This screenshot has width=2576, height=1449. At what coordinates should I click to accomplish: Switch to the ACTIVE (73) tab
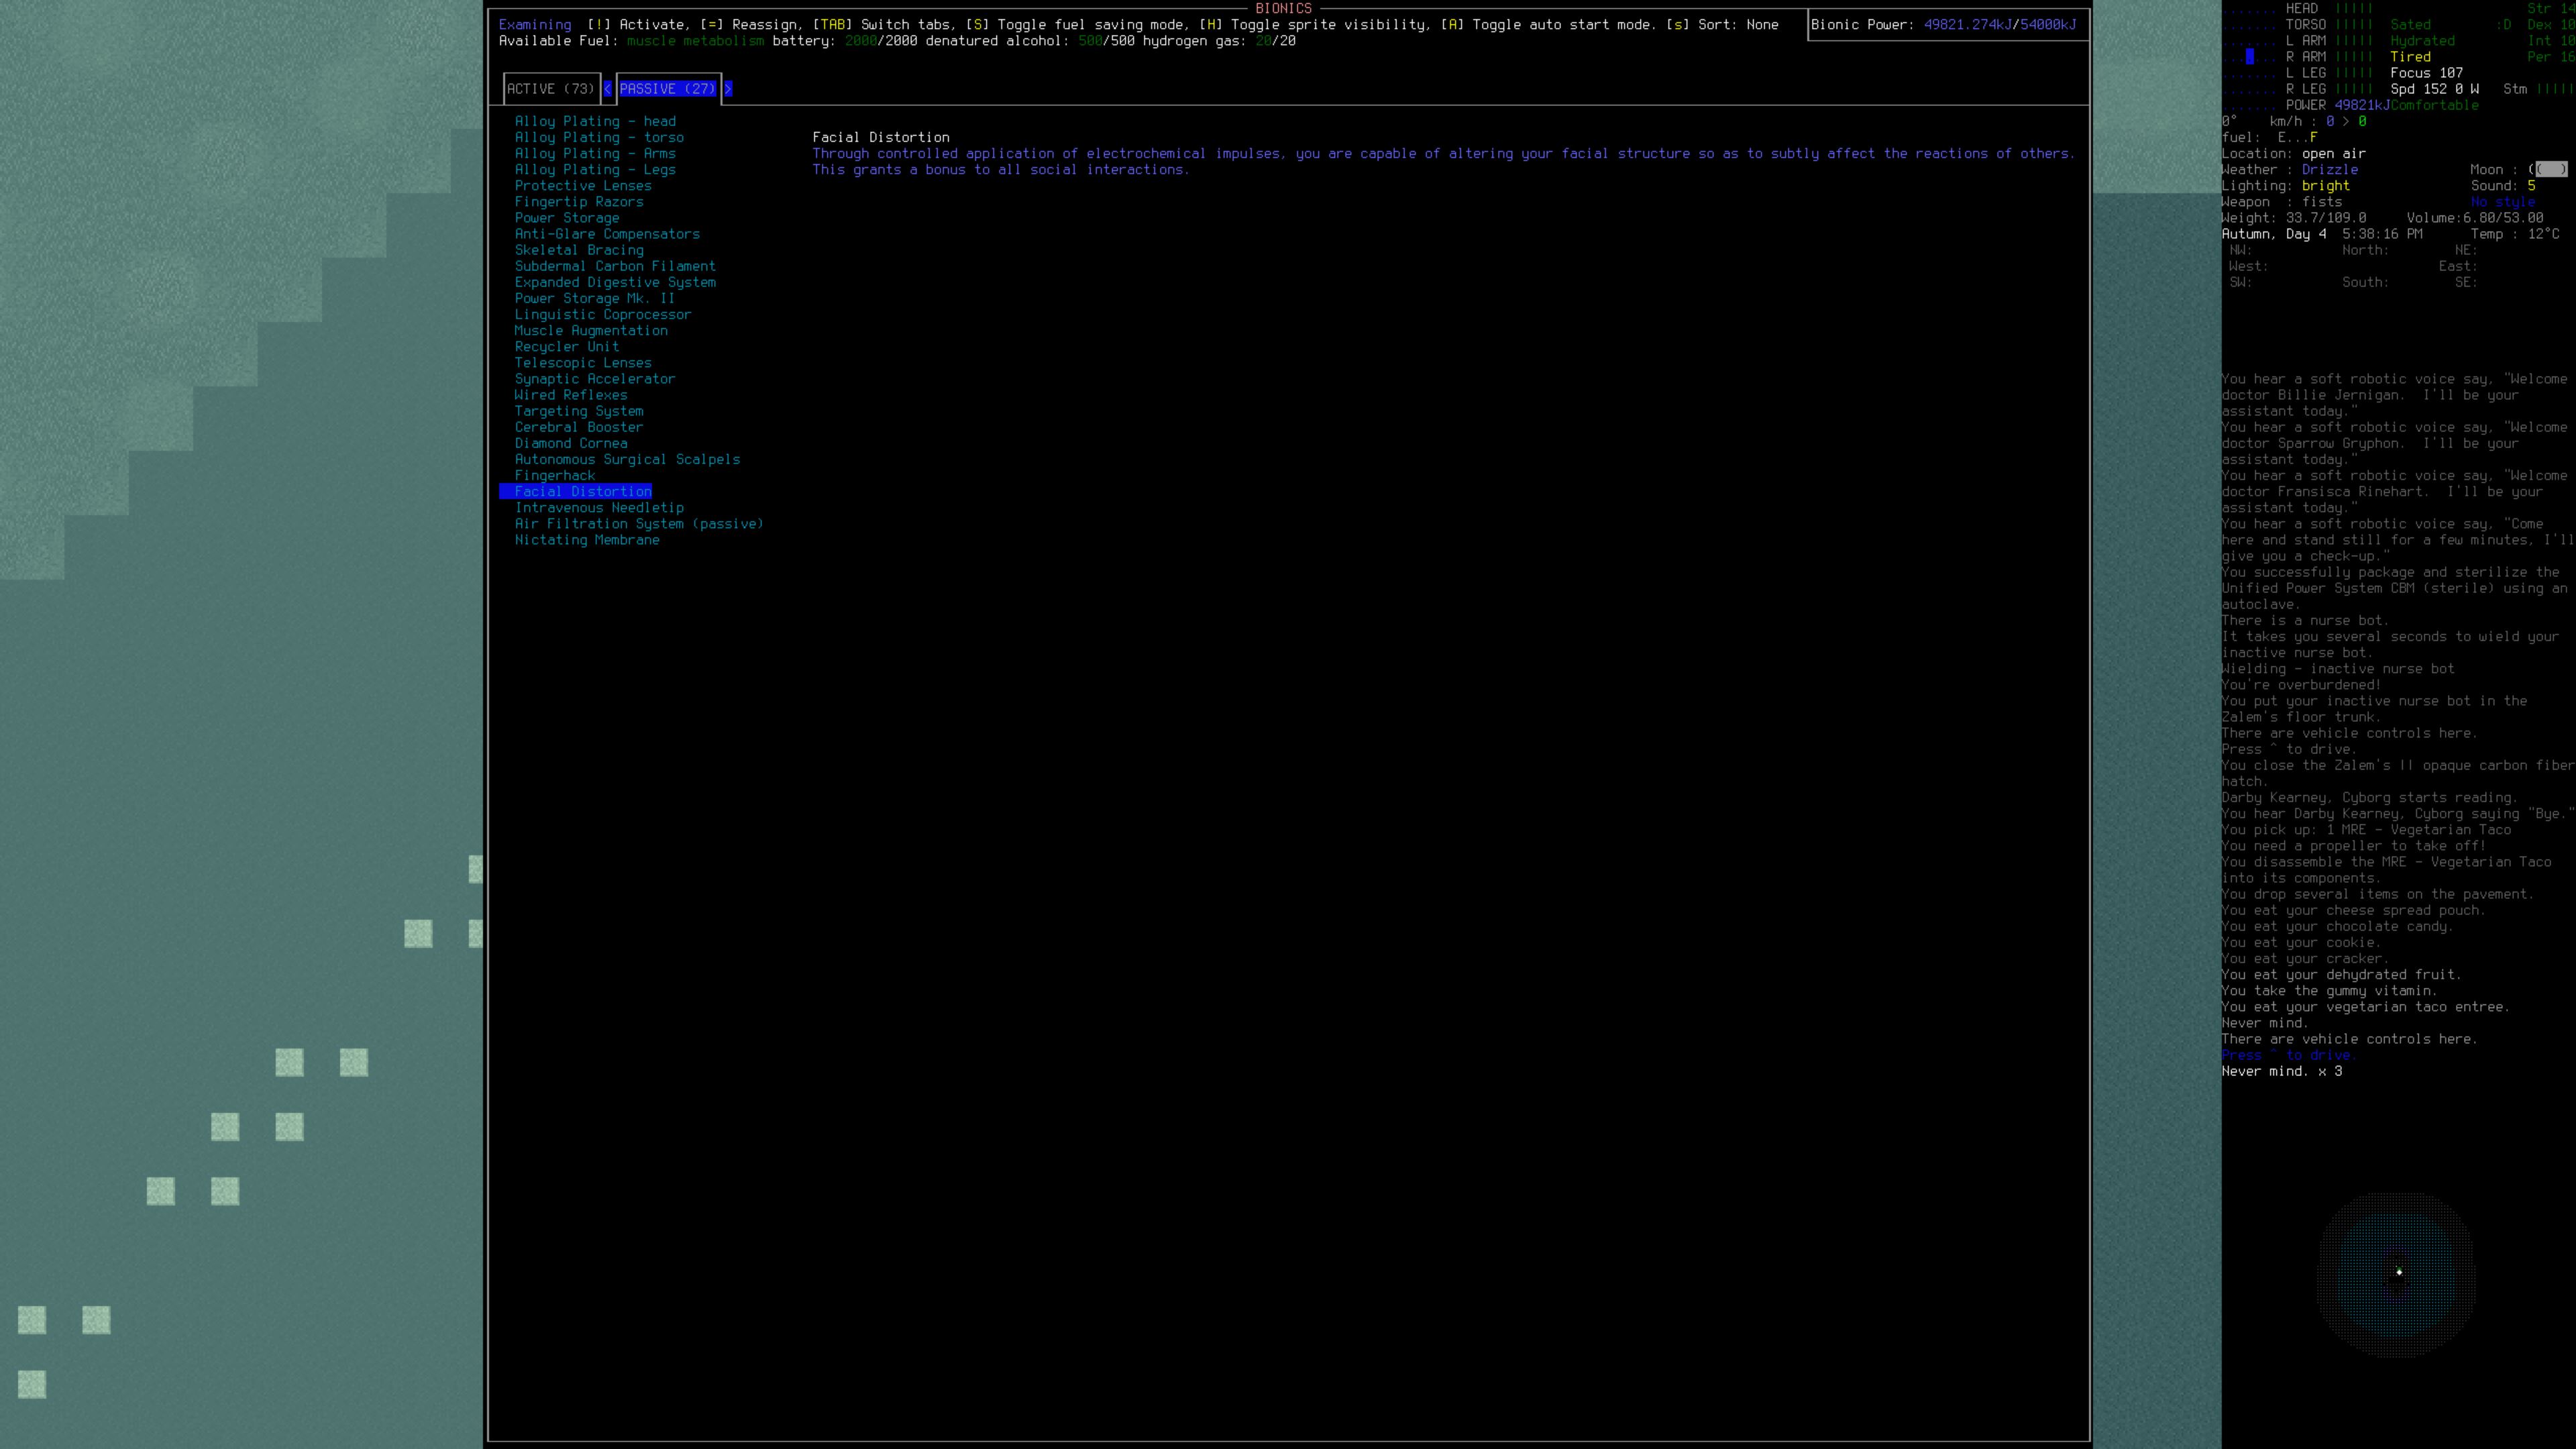(550, 89)
